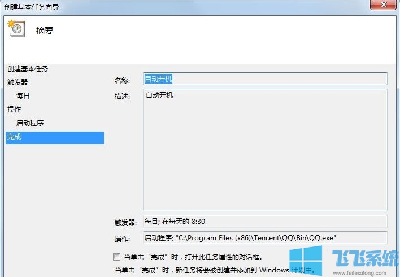Viewport: 400px width, 277px height.
Task: Click the 操作: label beside action field
Action: click(x=122, y=239)
